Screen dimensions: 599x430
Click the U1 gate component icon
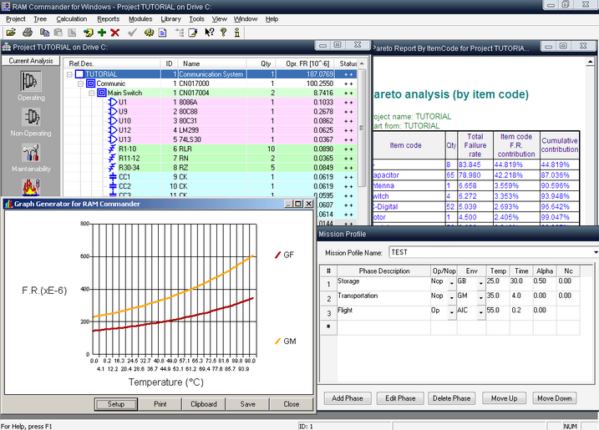[113, 102]
